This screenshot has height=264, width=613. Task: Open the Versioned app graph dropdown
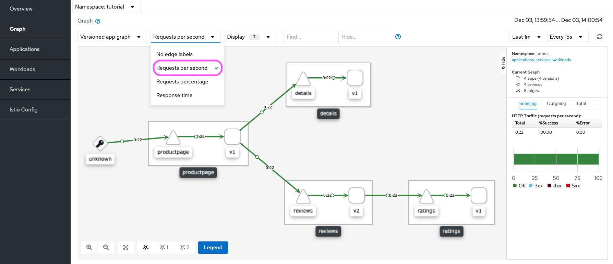pos(112,37)
